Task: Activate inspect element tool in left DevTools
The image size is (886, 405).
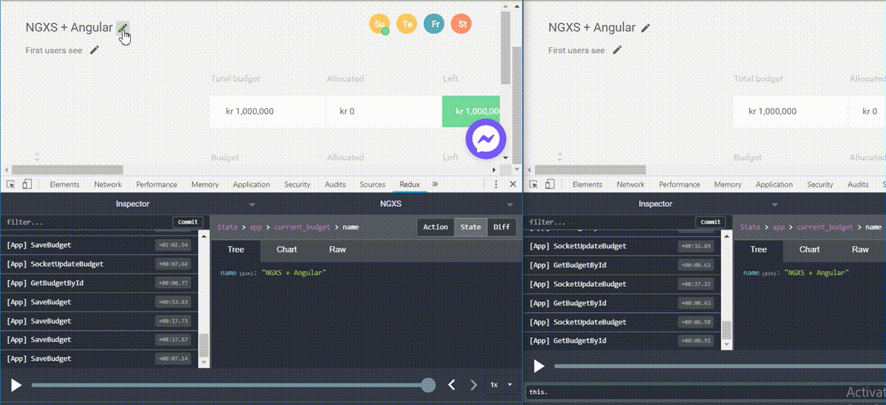Action: [x=11, y=185]
